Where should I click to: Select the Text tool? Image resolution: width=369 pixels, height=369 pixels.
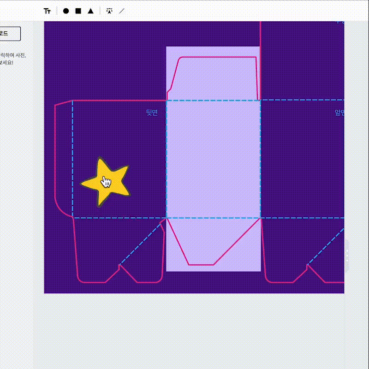point(47,11)
